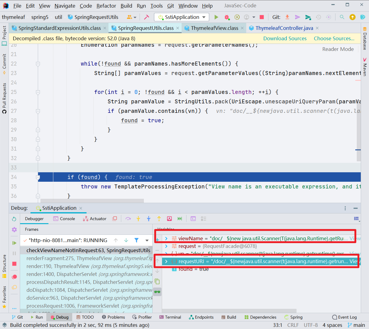Image resolution: width=369 pixels, height=329 pixels.
Task: Build project with the hammer icon
Action: 147,17
